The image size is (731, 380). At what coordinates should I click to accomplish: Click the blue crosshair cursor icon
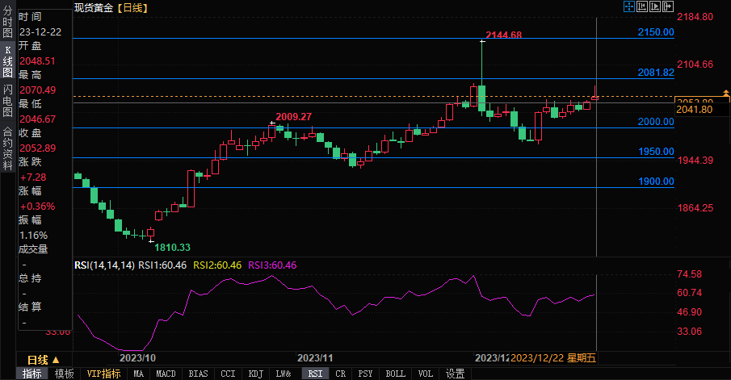pos(629,6)
